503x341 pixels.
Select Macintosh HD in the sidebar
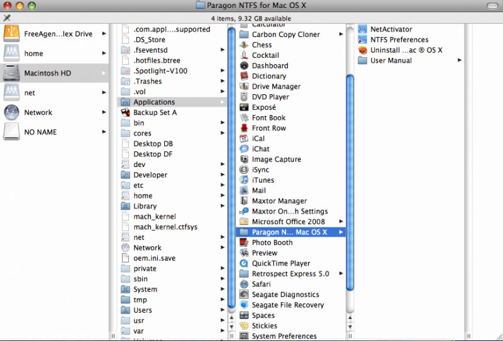coord(47,73)
